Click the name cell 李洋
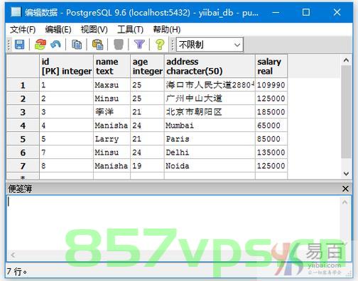The image size is (358, 281). click(112, 112)
